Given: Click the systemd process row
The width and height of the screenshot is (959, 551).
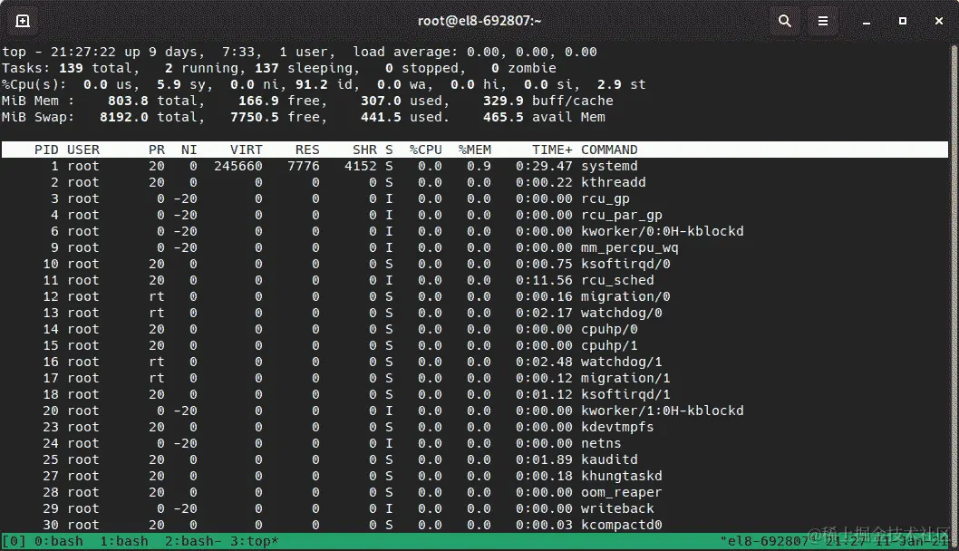Looking at the screenshot, I should click(x=475, y=166).
